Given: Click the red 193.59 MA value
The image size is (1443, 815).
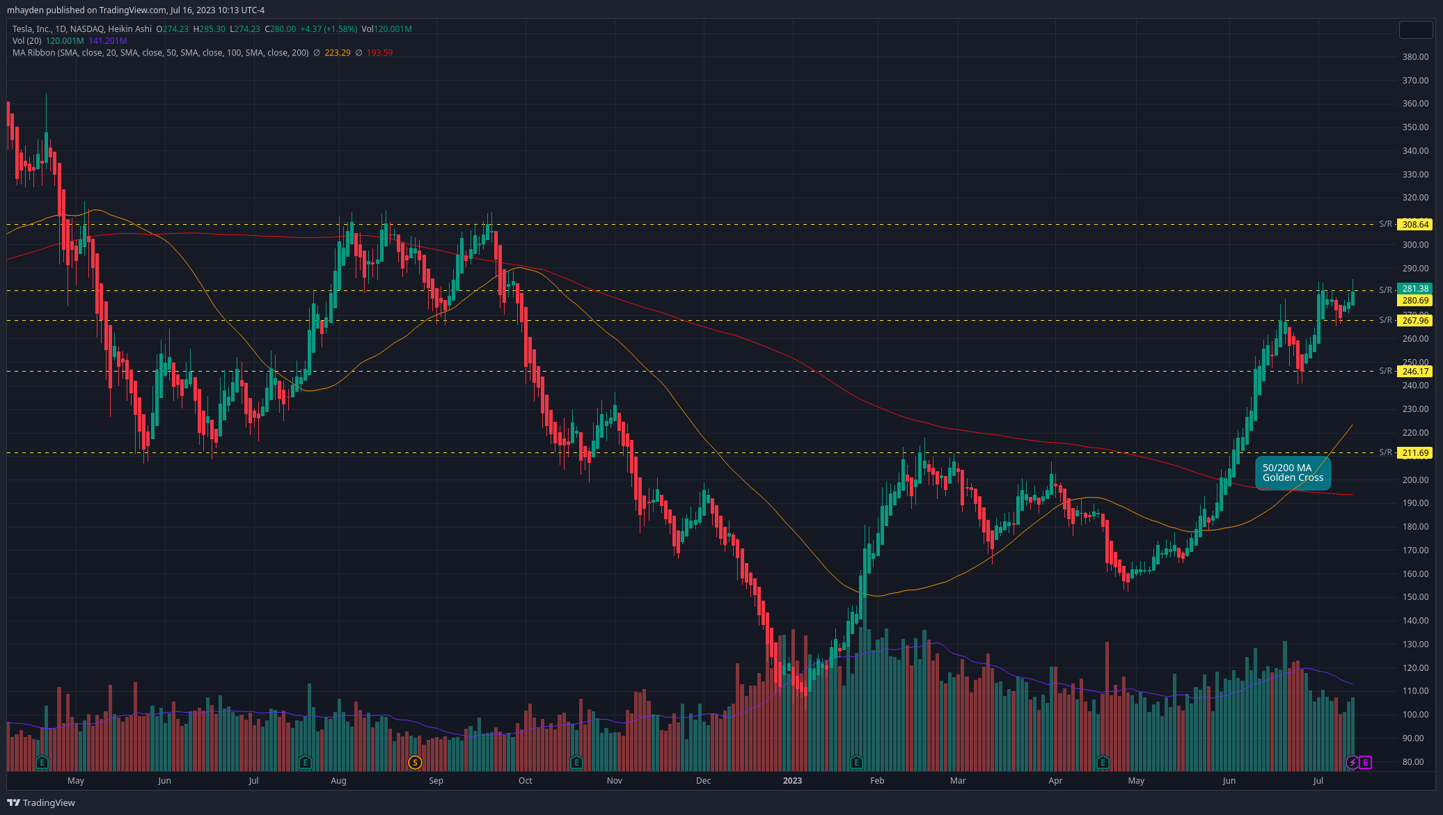Looking at the screenshot, I should click(379, 52).
